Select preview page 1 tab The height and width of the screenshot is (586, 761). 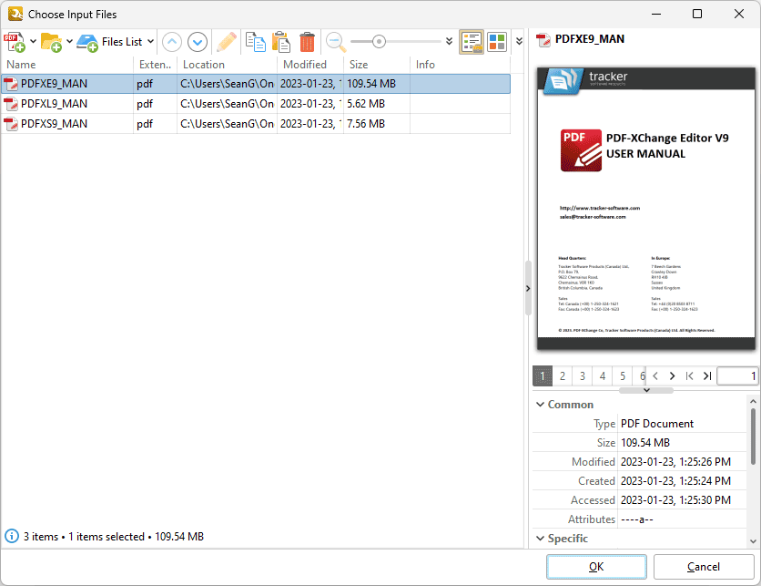(x=543, y=376)
